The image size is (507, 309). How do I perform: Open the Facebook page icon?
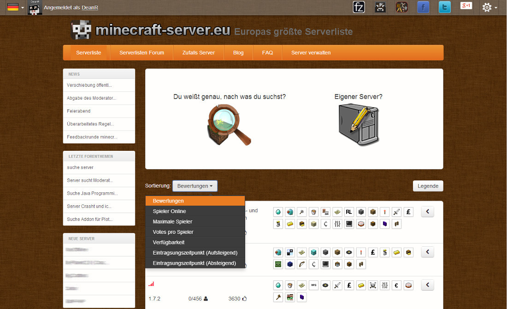click(x=423, y=7)
